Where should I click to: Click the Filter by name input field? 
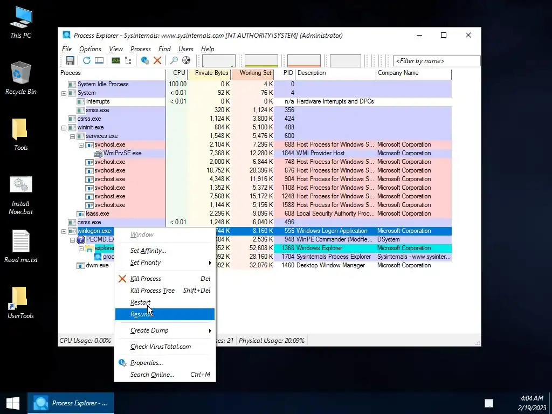click(437, 61)
